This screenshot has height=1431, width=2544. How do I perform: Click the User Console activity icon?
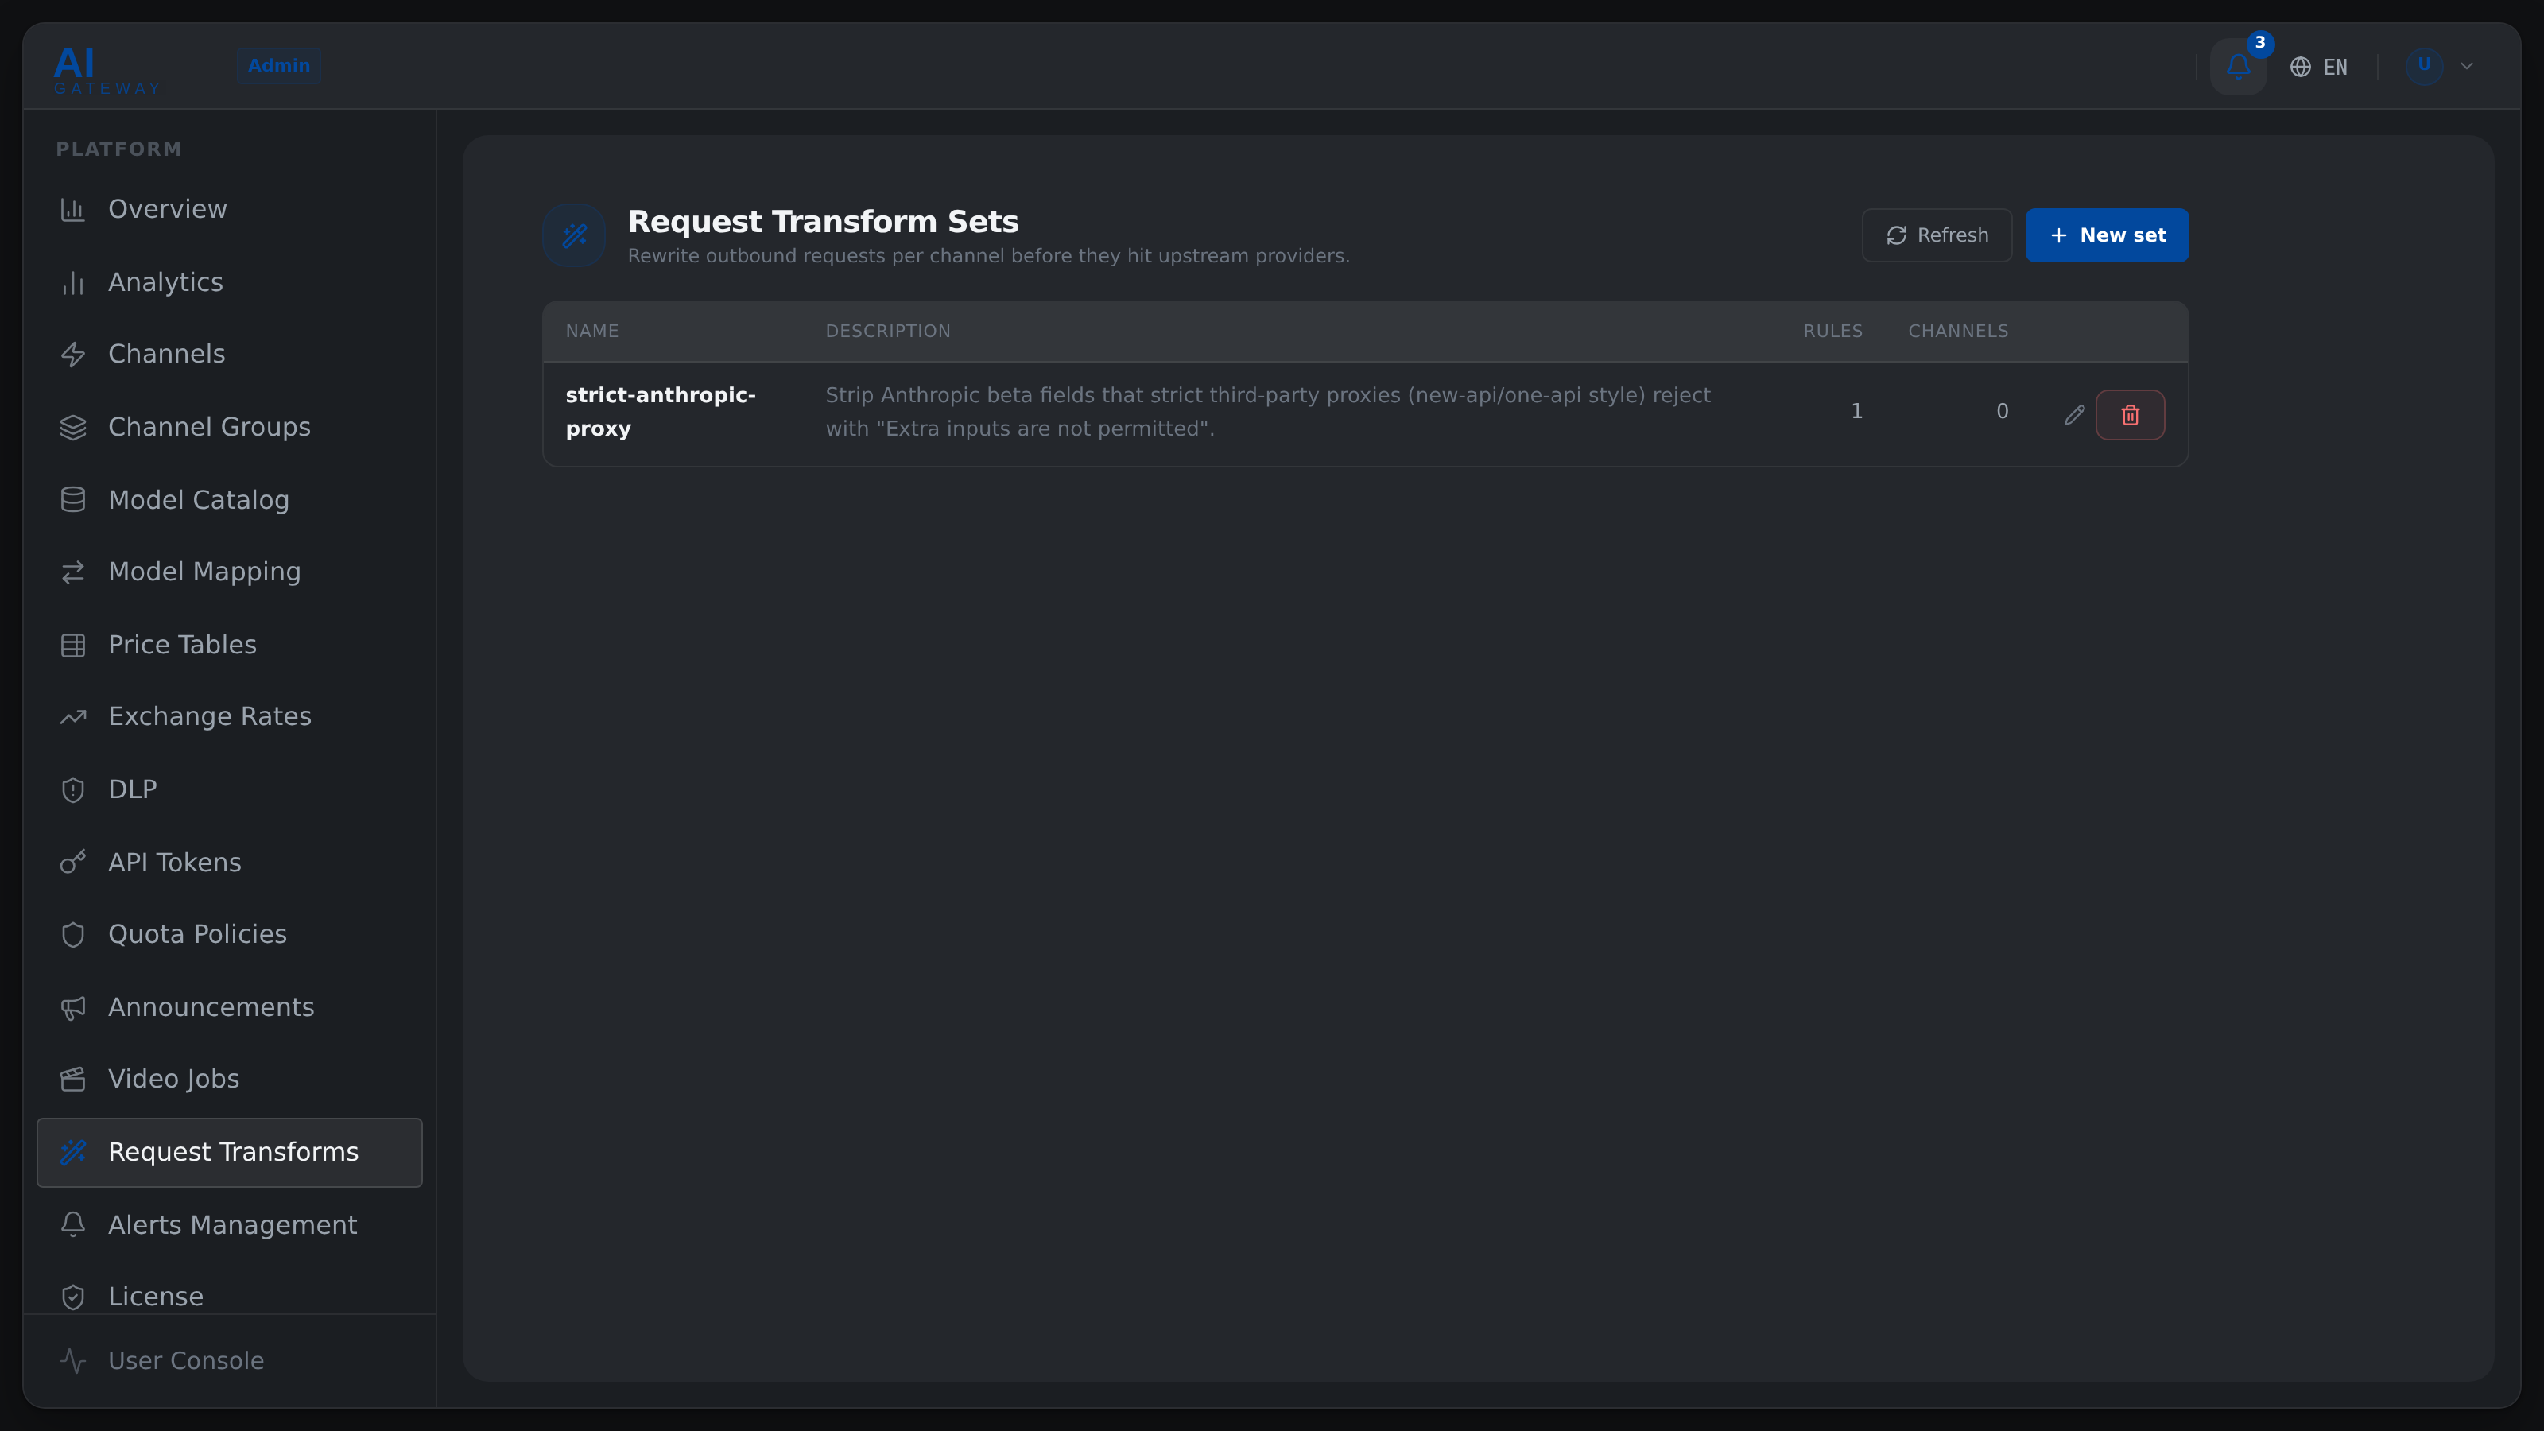(x=73, y=1361)
